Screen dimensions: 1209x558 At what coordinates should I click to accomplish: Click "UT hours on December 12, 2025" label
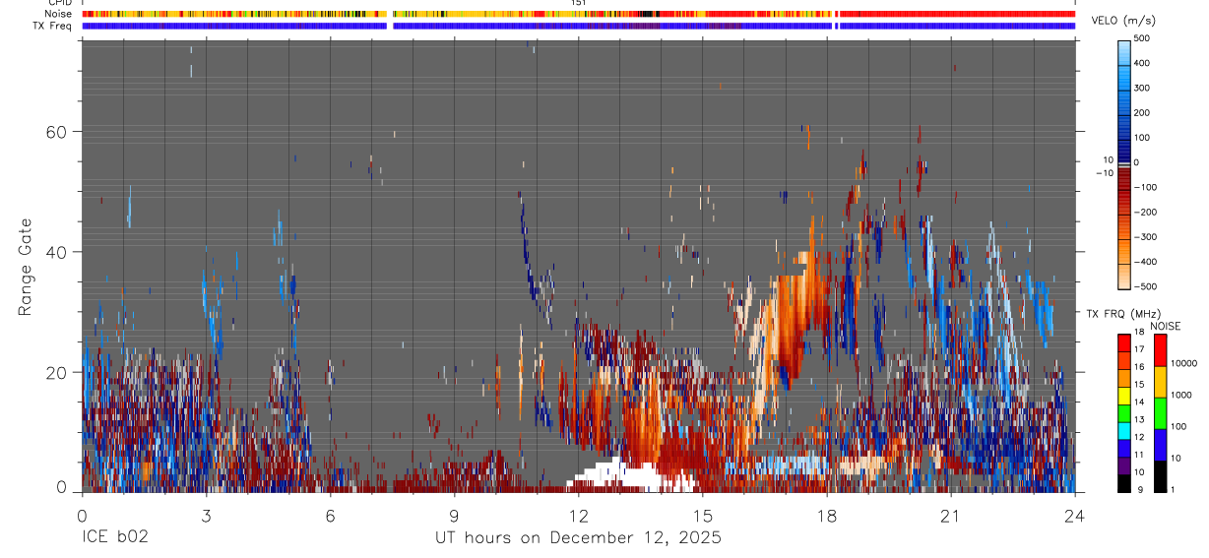[578, 537]
